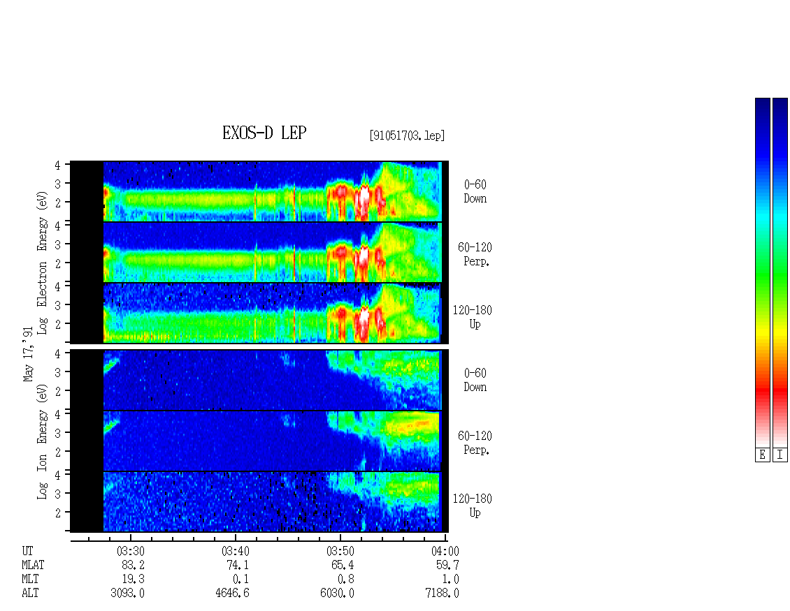Select the UT row header
Screen dimensions: 790x611
27,551
